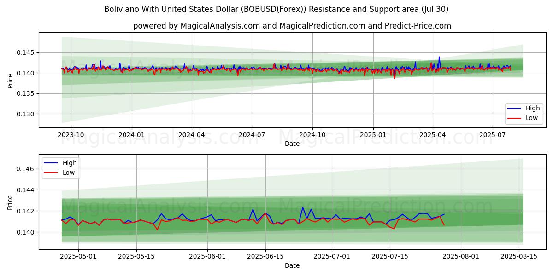Click the top chart x-axis label '2024-04'
Screen dimensions: 553x276
(192, 135)
